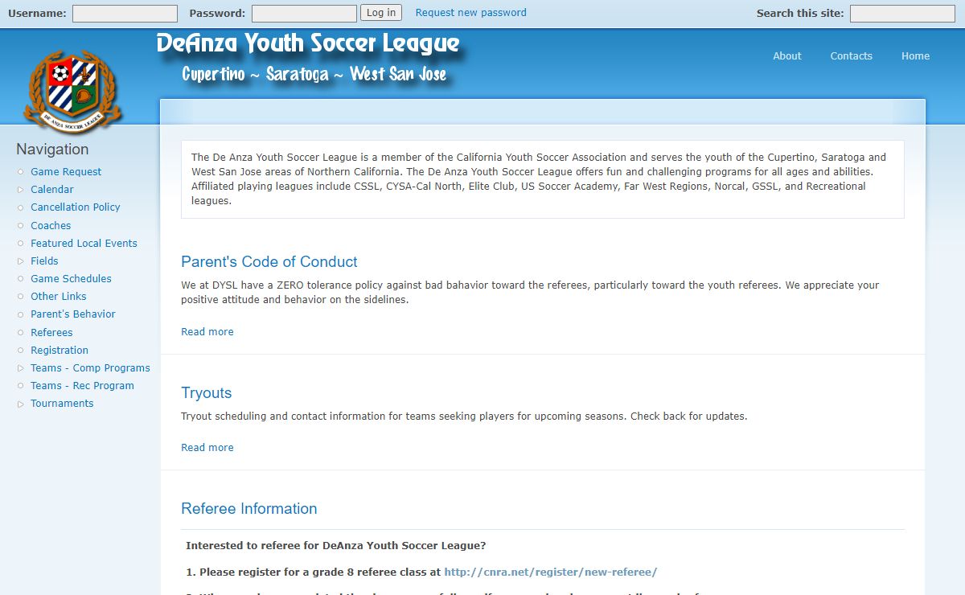Open Cancellation Policy link
The width and height of the screenshot is (965, 595).
coord(76,207)
